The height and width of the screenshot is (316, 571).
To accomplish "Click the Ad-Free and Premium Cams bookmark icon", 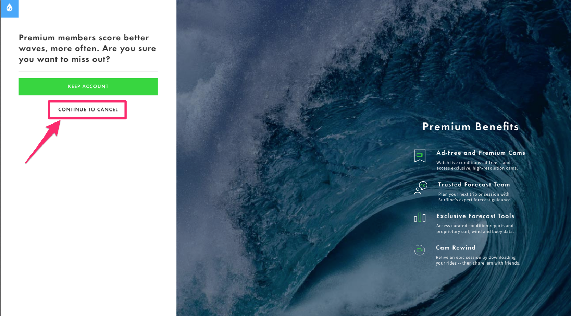I will (x=420, y=156).
